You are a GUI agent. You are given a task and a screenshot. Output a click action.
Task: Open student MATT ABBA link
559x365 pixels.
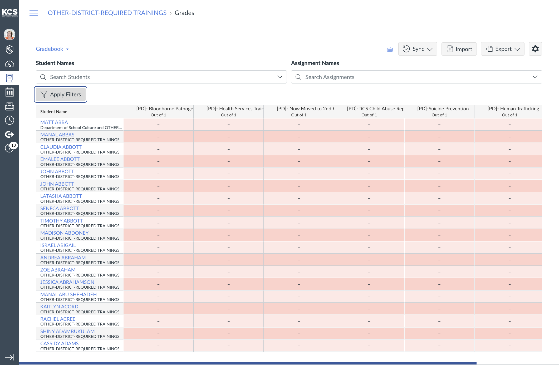click(x=54, y=122)
